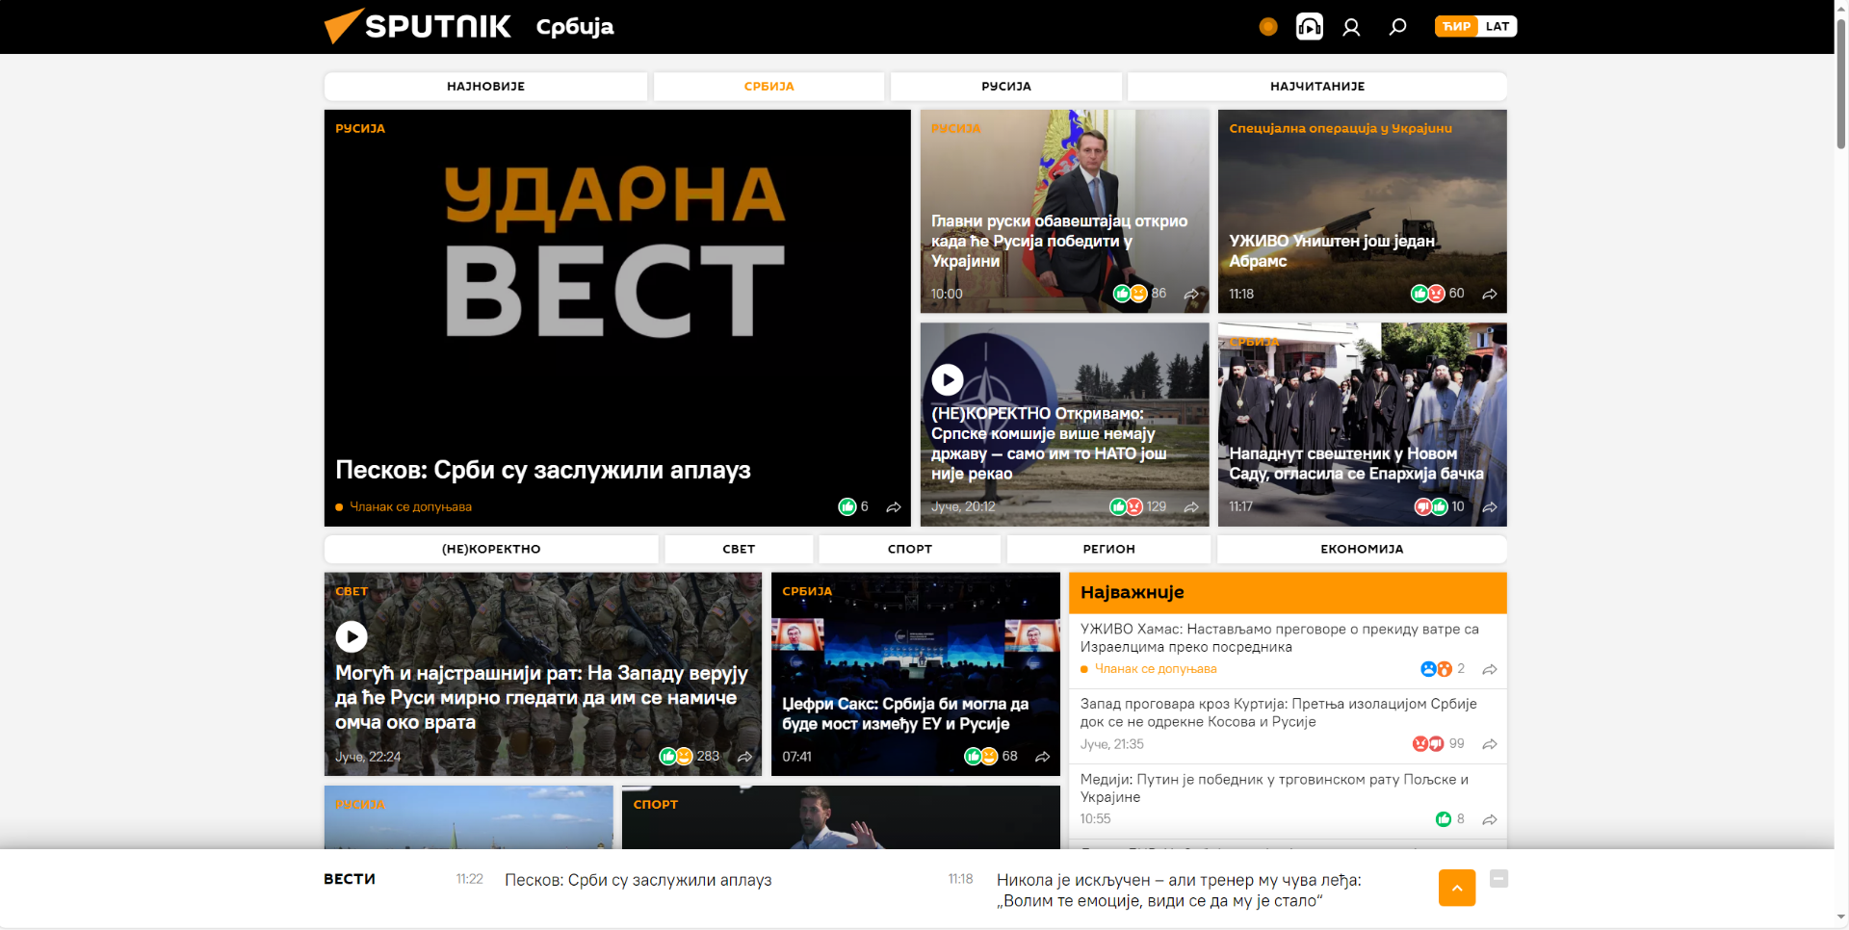
Task: Share the Песков main article
Action: click(894, 507)
